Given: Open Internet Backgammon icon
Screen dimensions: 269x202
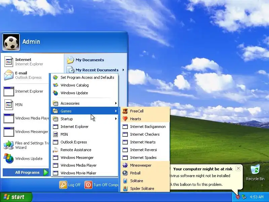Looking at the screenshot, I should (x=125, y=127).
